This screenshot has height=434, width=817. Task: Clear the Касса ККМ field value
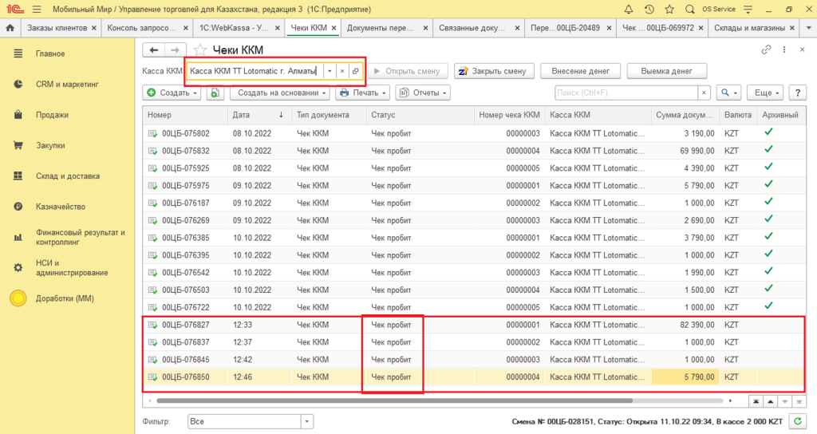(x=342, y=71)
